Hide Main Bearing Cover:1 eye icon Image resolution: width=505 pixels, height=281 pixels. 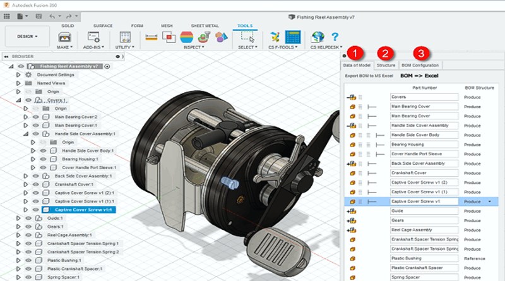coord(36,126)
